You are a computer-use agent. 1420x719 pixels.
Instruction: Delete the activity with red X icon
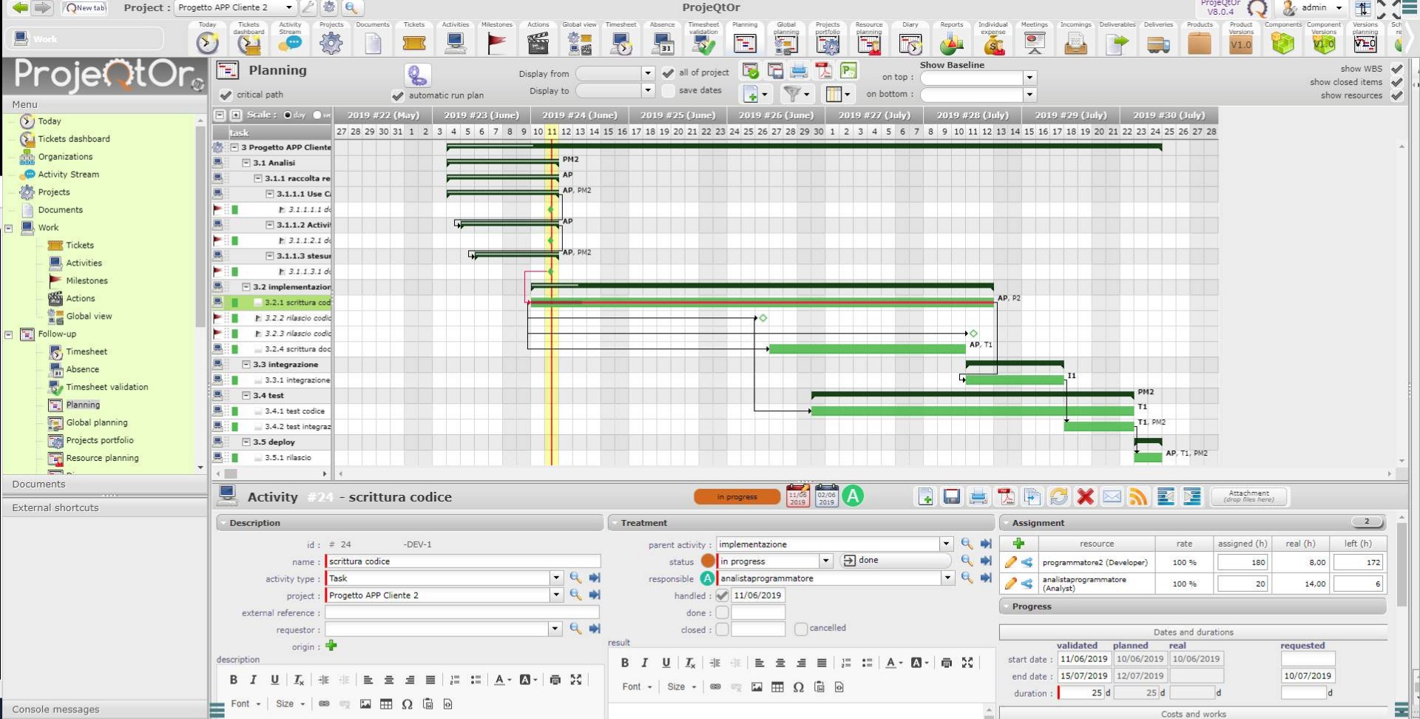coord(1085,497)
